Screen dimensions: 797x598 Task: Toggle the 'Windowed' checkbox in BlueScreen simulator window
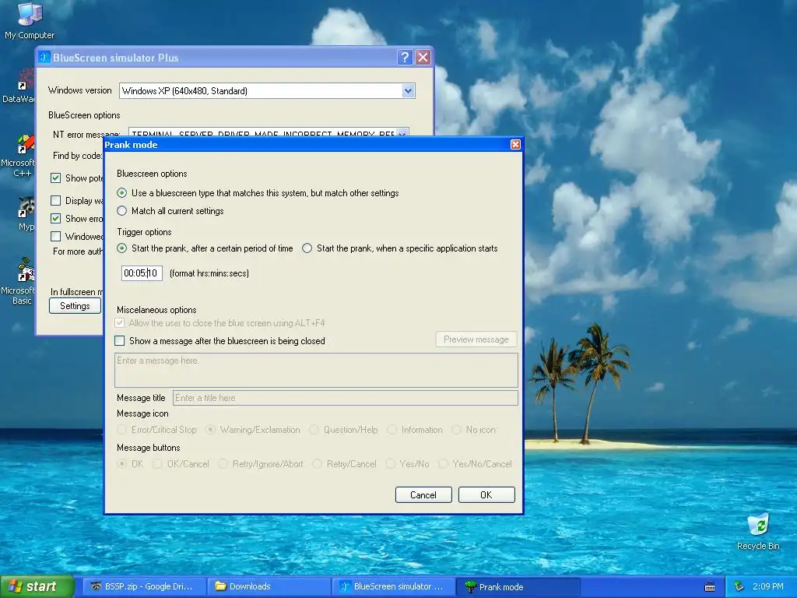coord(56,236)
